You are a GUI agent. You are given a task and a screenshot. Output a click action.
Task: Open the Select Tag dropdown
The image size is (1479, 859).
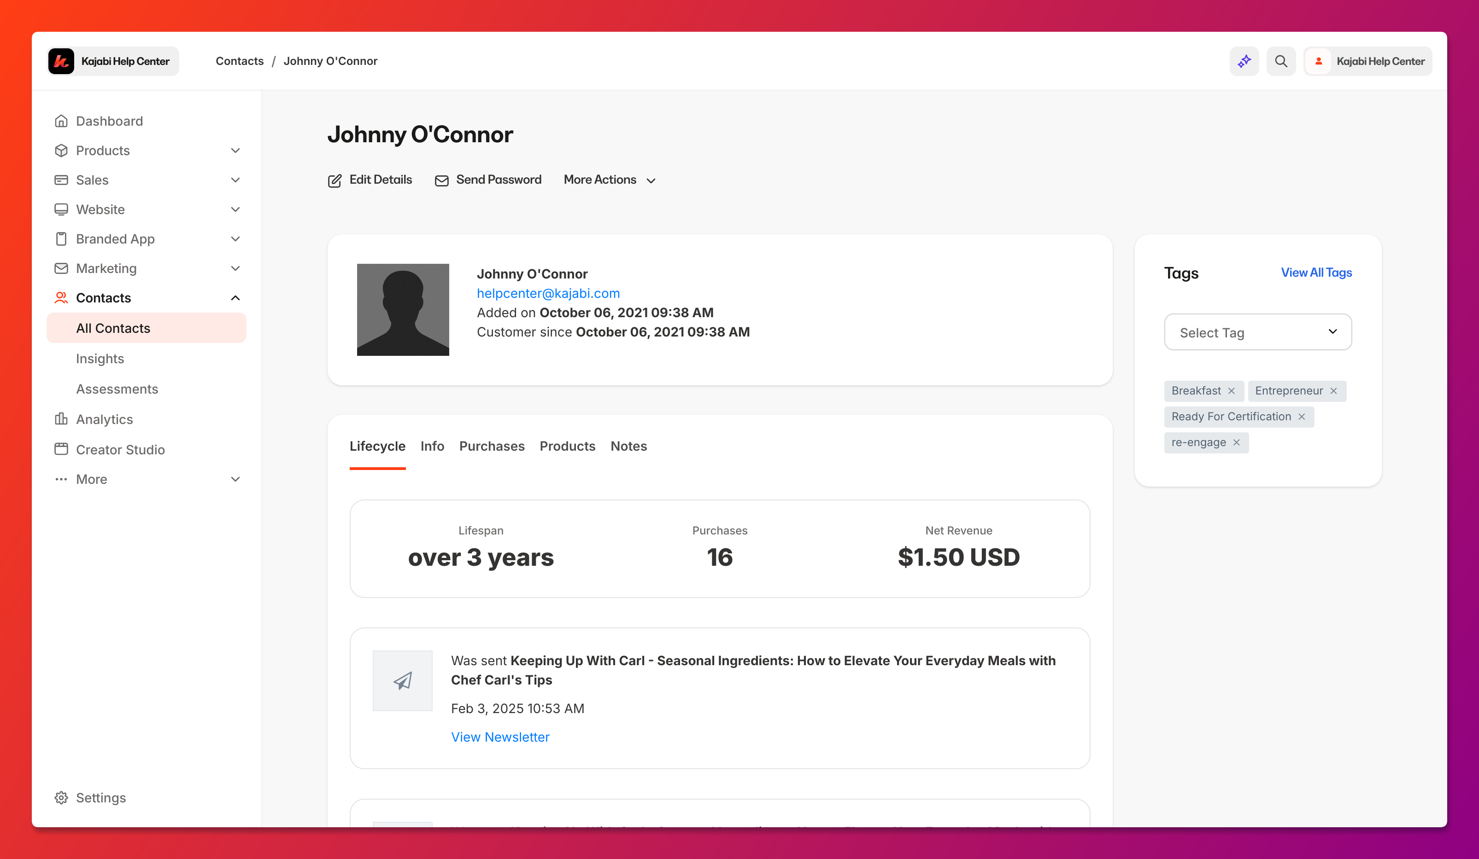(x=1258, y=332)
